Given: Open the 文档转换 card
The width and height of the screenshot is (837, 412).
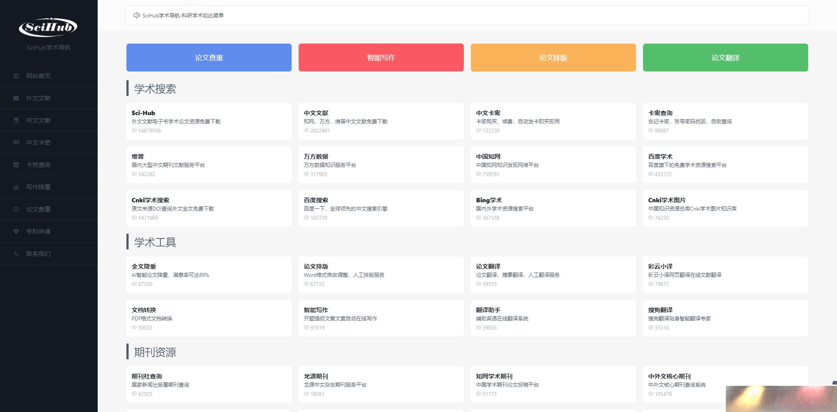Looking at the screenshot, I should coord(209,318).
